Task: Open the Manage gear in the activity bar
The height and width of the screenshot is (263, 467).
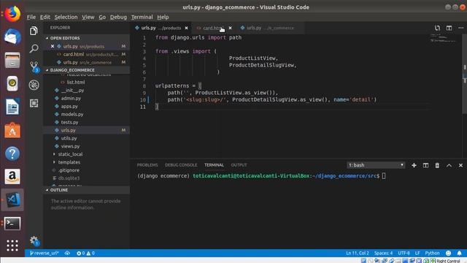Action: coord(34,240)
